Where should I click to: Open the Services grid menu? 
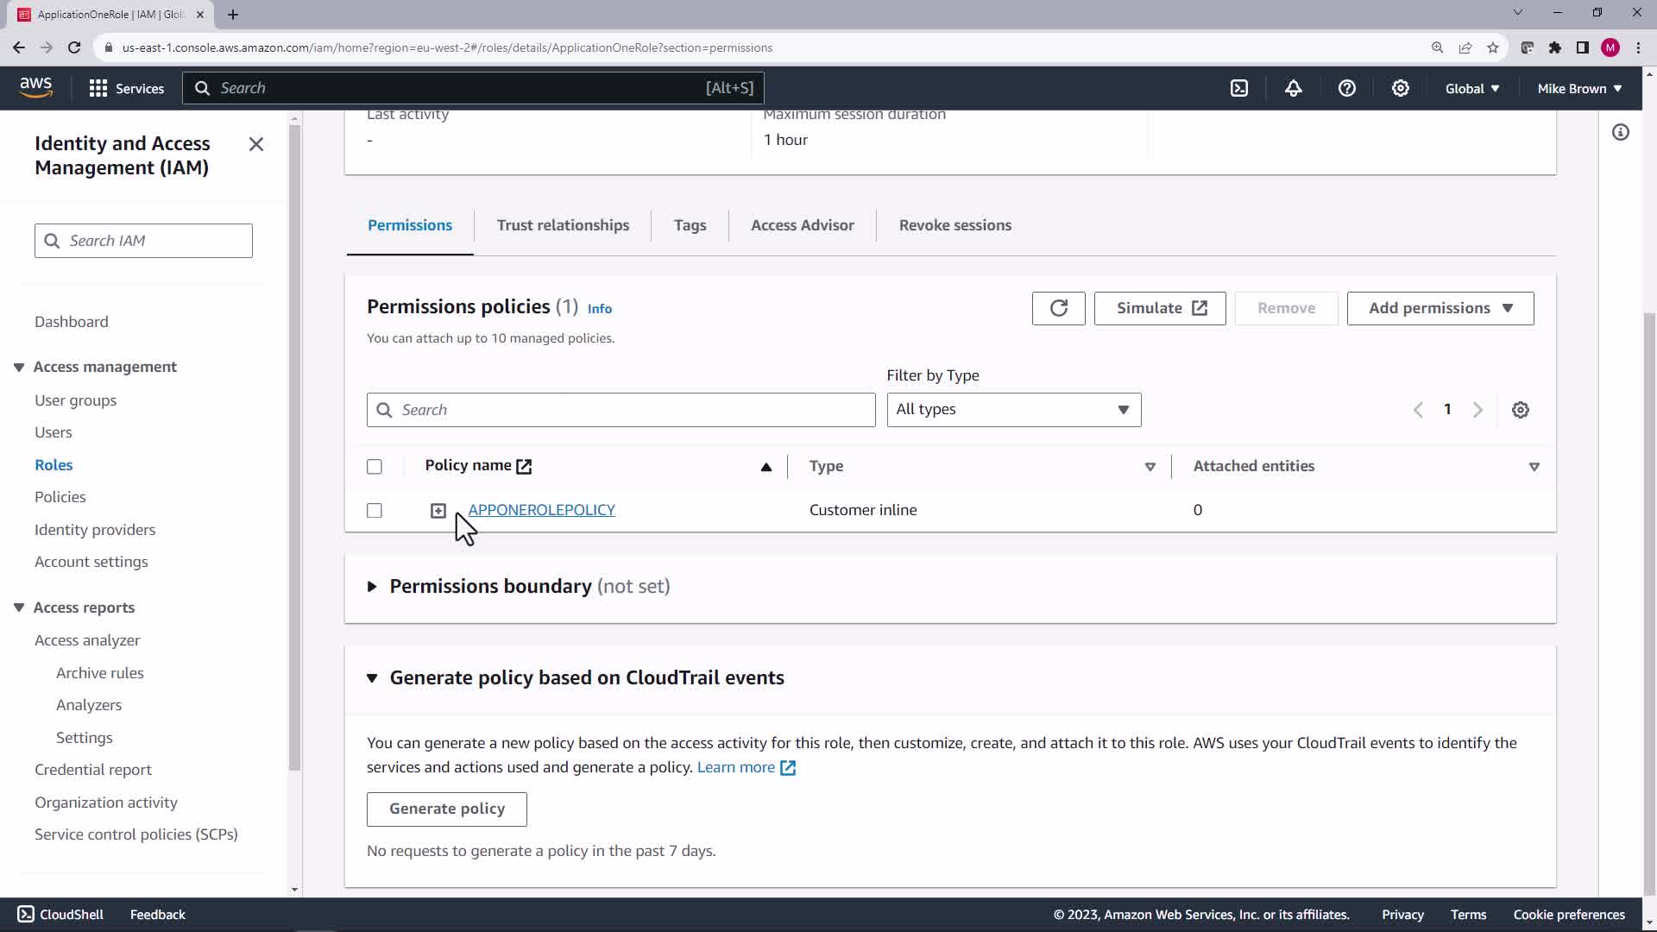126,88
